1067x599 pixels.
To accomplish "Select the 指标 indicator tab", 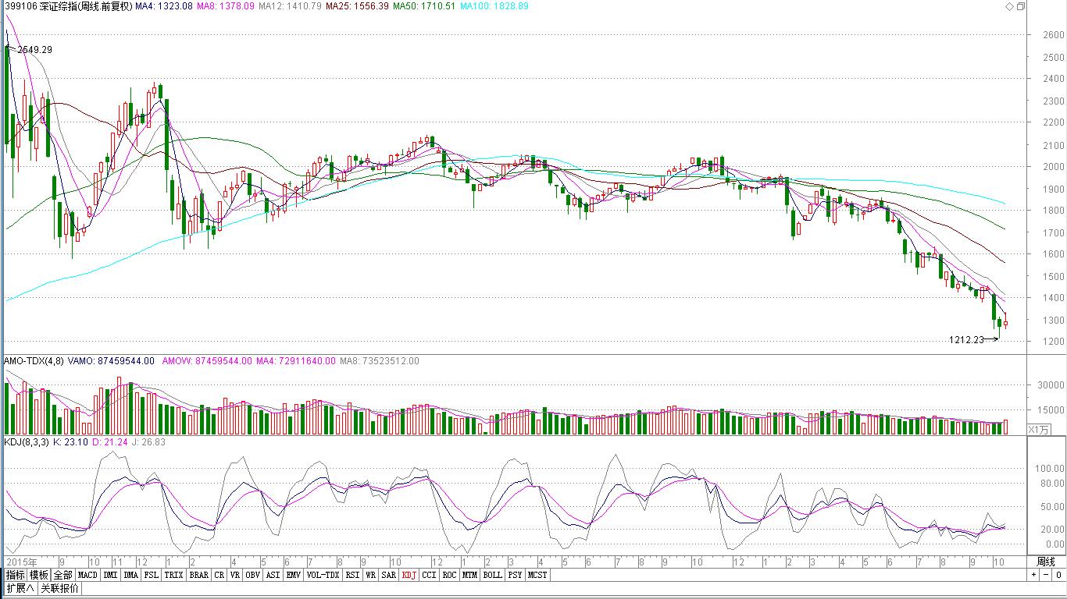I will (16, 575).
